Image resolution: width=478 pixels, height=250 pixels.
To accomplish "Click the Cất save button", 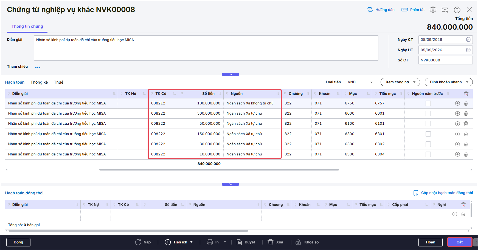I will [x=460, y=242].
